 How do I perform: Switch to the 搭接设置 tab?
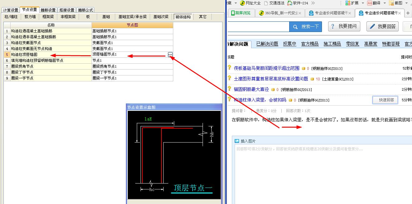(67, 10)
